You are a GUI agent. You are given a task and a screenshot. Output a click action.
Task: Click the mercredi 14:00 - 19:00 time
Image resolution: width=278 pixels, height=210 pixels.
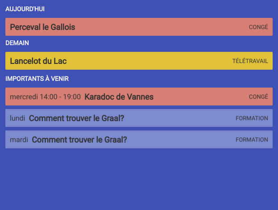(x=45, y=97)
